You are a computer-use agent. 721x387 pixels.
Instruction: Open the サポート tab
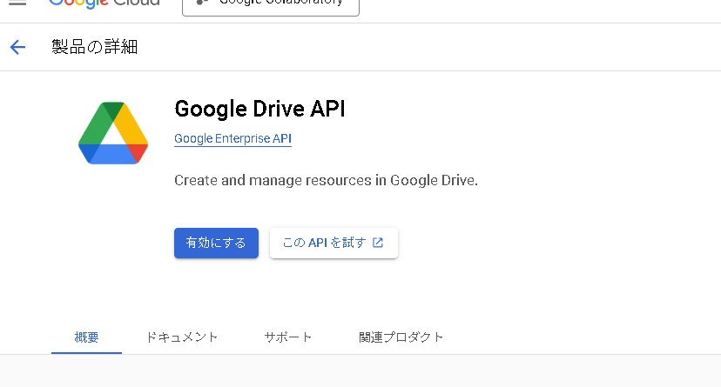pyautogui.click(x=288, y=337)
